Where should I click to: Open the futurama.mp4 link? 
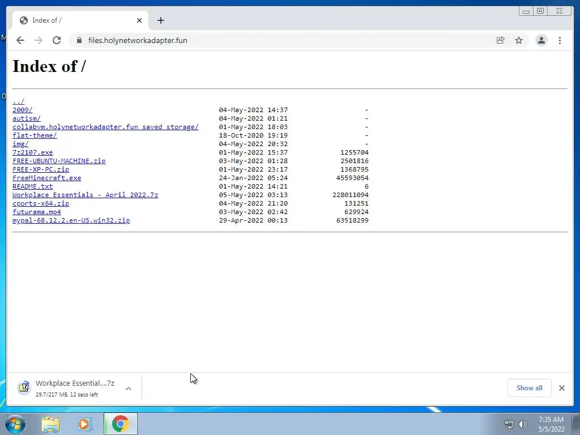coord(37,212)
